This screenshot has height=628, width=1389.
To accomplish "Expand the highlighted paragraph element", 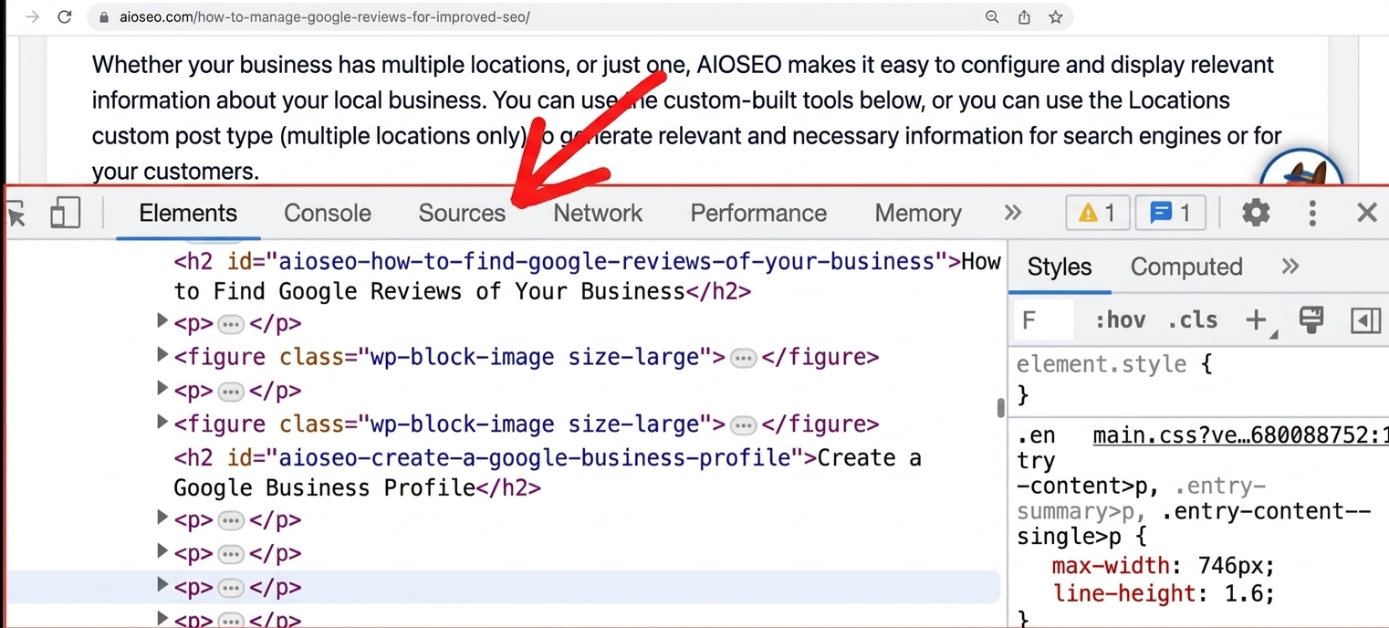I will pyautogui.click(x=162, y=585).
